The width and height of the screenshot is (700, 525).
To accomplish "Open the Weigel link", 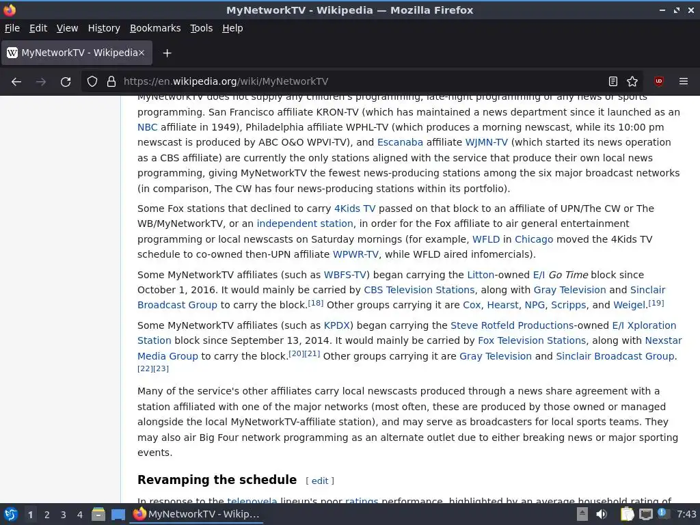I will click(630, 306).
